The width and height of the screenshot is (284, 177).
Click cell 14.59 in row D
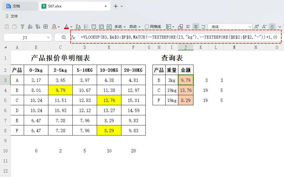coord(134,110)
